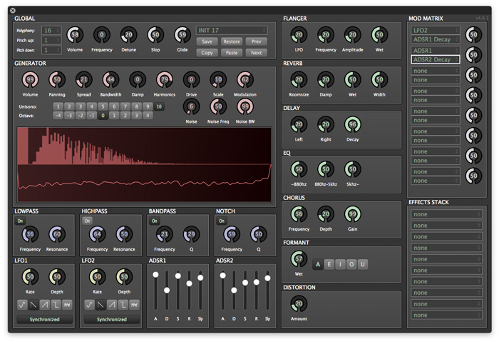Select the rising ramp waveform in LFO2
Screen dimensions: 499x342
110,305
